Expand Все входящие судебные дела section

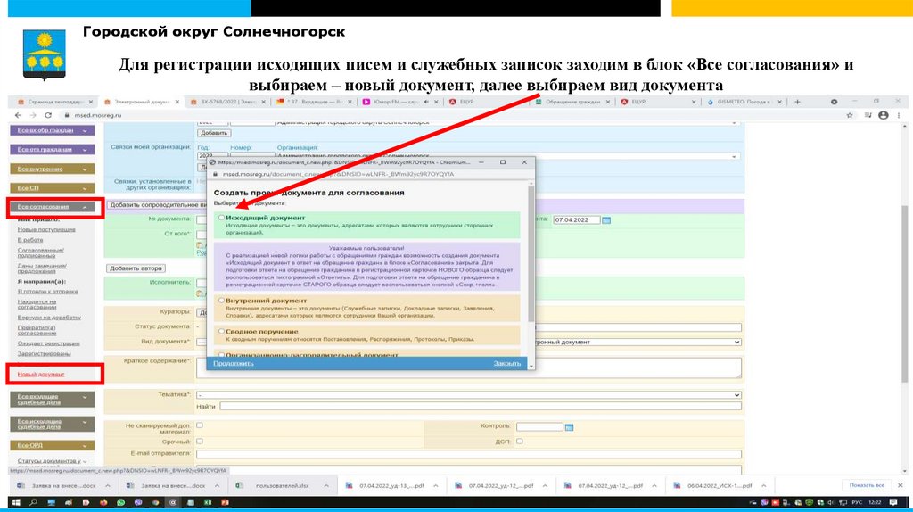click(52, 399)
